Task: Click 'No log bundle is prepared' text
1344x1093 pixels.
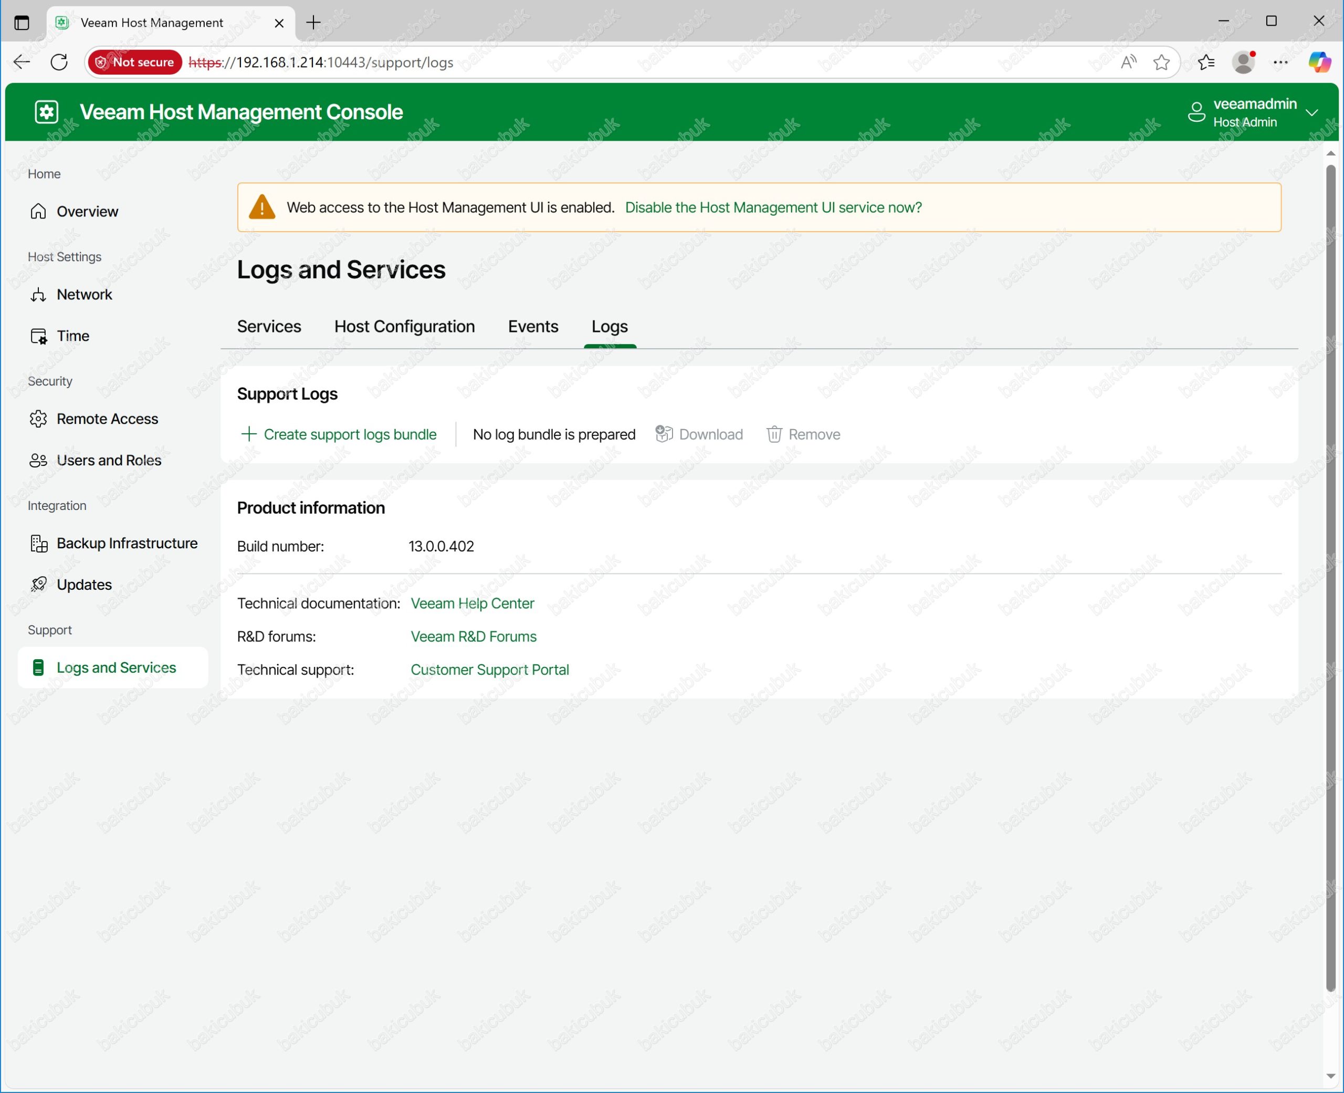Action: (x=554, y=434)
